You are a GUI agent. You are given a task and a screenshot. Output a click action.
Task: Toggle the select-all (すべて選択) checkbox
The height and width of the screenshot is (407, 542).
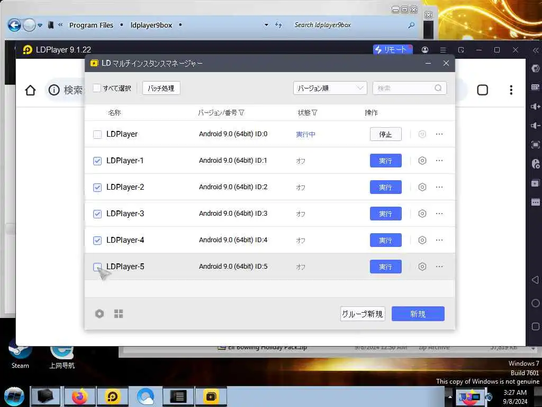[97, 88]
